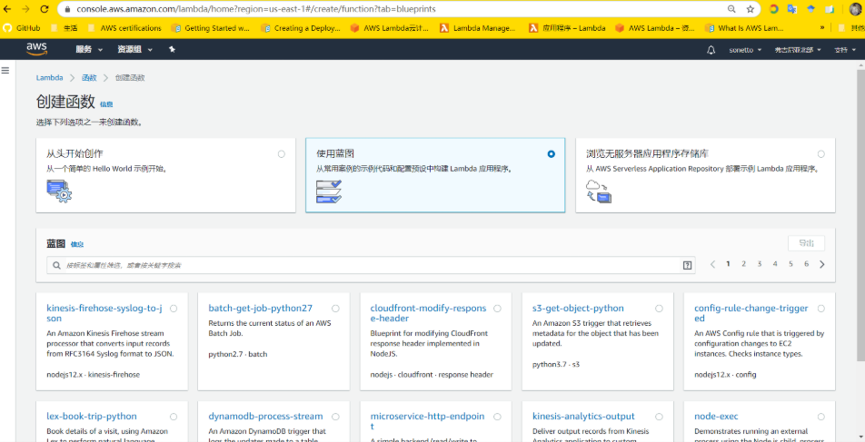
Task: Click the AWS logo
Action: [x=37, y=49]
